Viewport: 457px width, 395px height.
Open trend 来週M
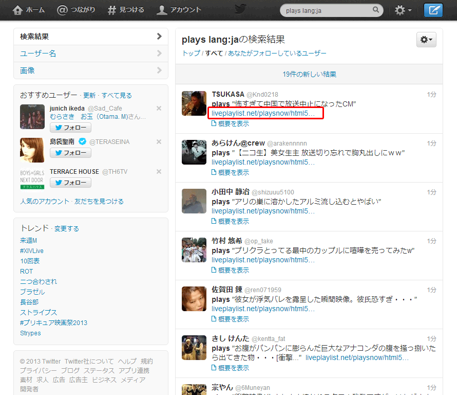[29, 241]
